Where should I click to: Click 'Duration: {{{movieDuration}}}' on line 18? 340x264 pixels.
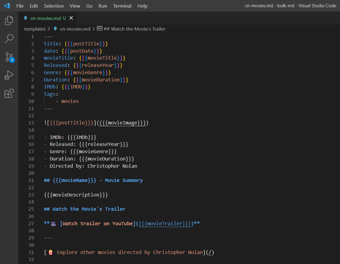click(x=92, y=159)
